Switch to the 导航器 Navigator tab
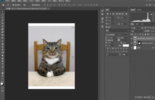The height and width of the screenshot is (100, 155). pyautogui.click(x=139, y=10)
